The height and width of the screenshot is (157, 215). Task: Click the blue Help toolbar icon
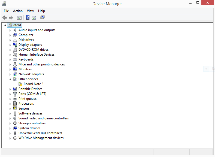tap(28, 18)
